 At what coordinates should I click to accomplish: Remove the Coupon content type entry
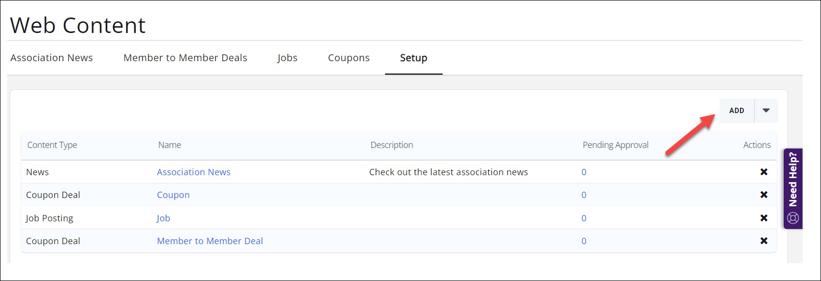(763, 195)
